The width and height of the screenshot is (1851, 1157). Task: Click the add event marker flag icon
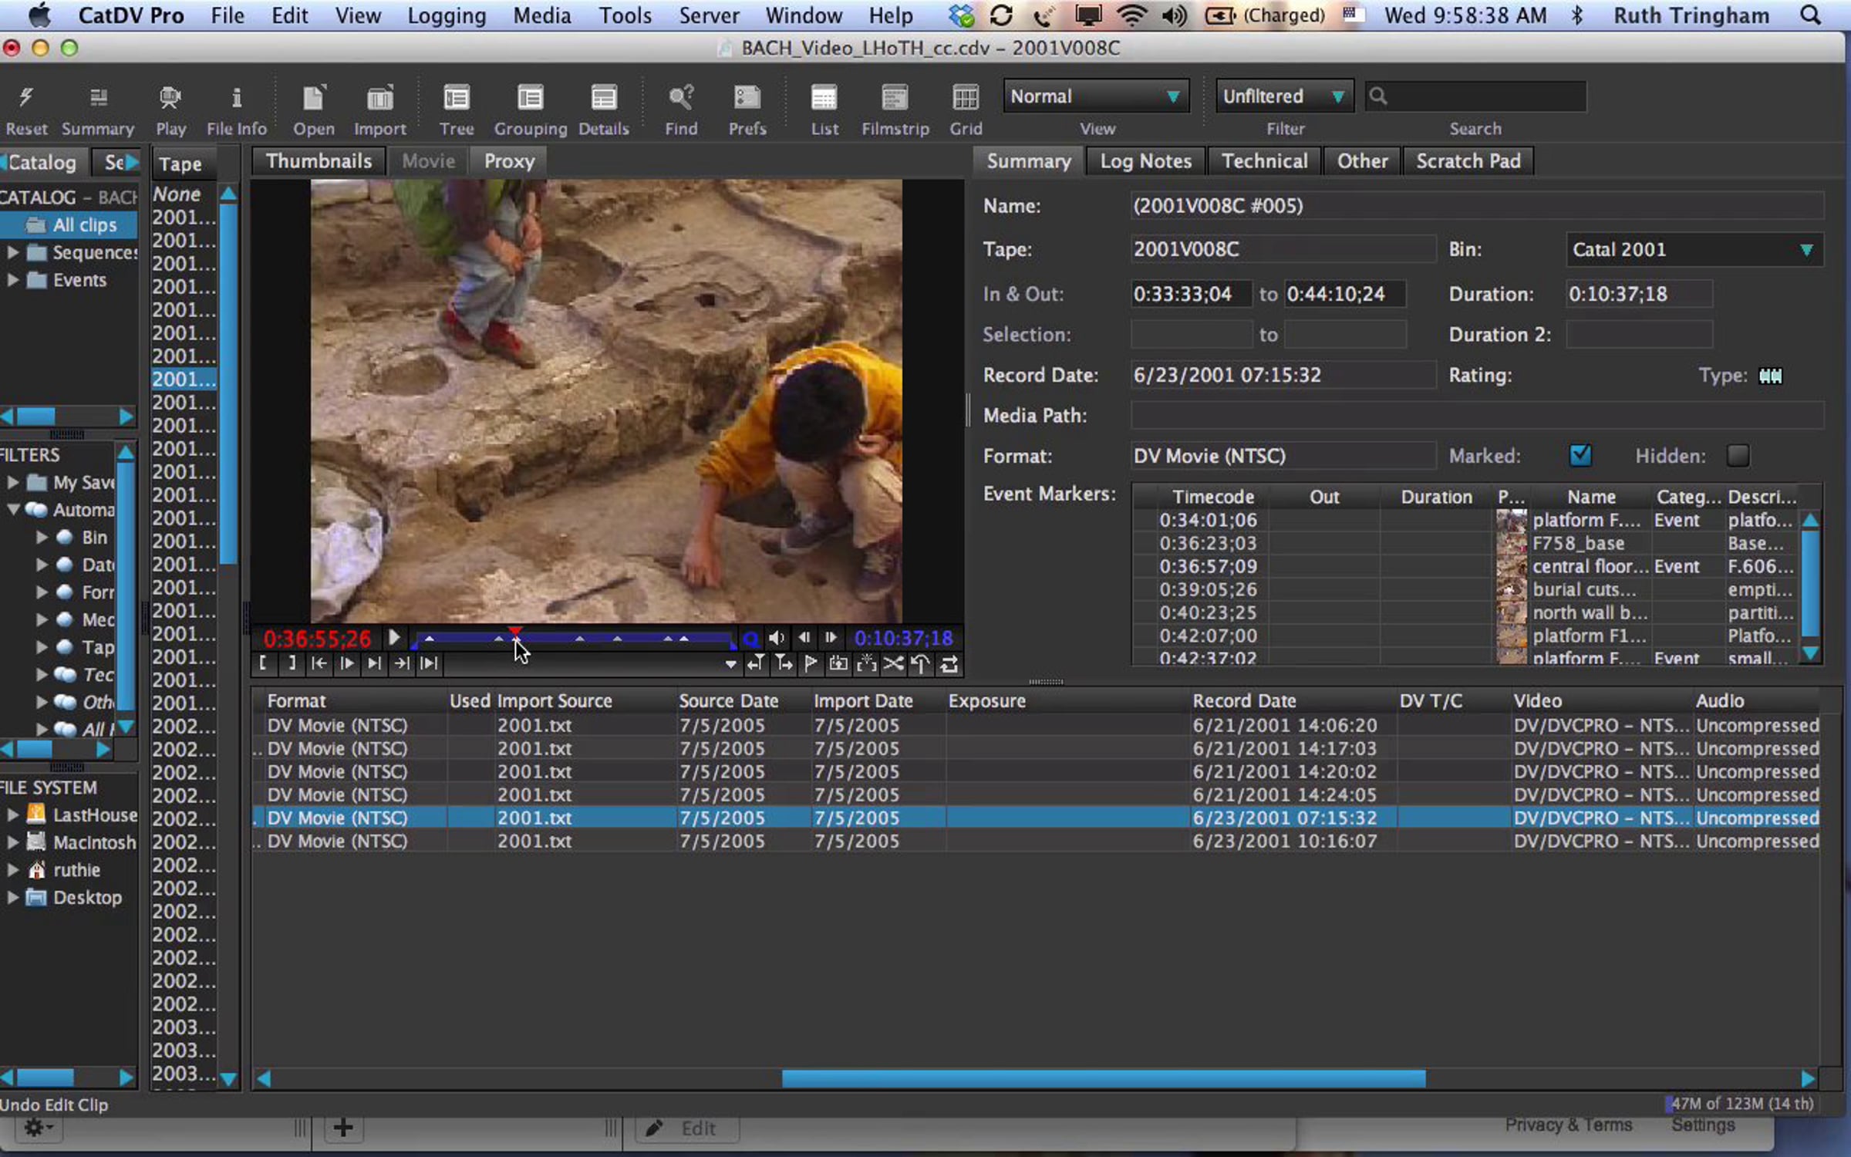811,663
